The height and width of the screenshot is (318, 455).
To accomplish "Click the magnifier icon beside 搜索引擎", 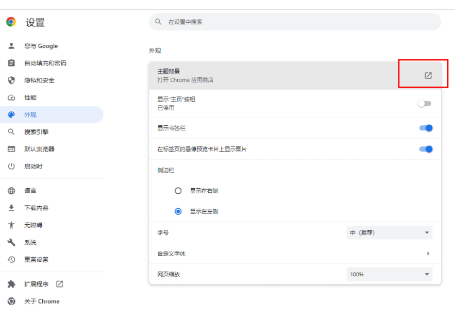I will 11,132.
